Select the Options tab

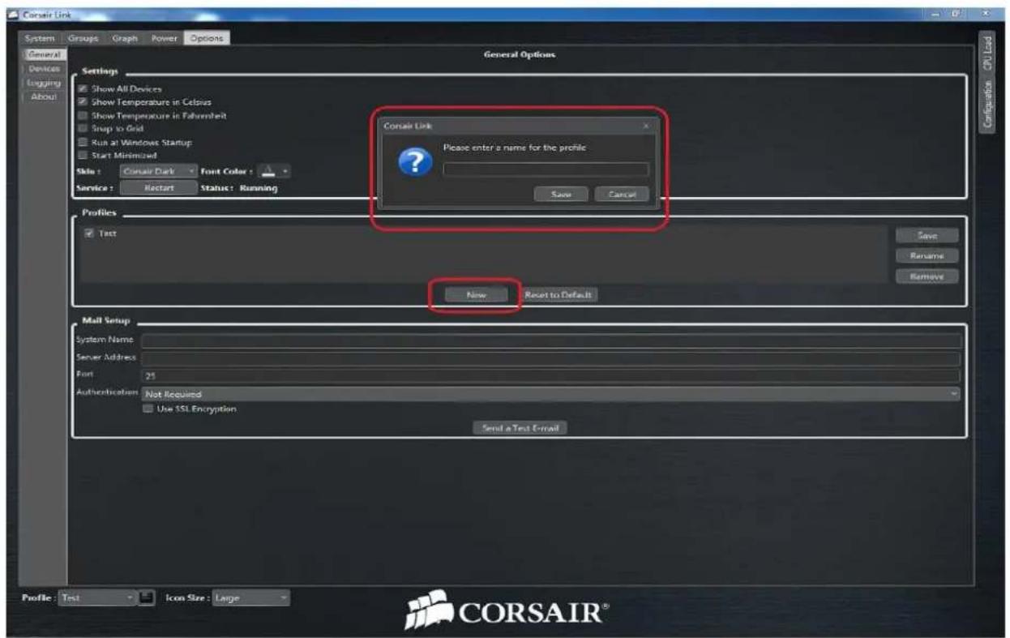pyautogui.click(x=207, y=38)
